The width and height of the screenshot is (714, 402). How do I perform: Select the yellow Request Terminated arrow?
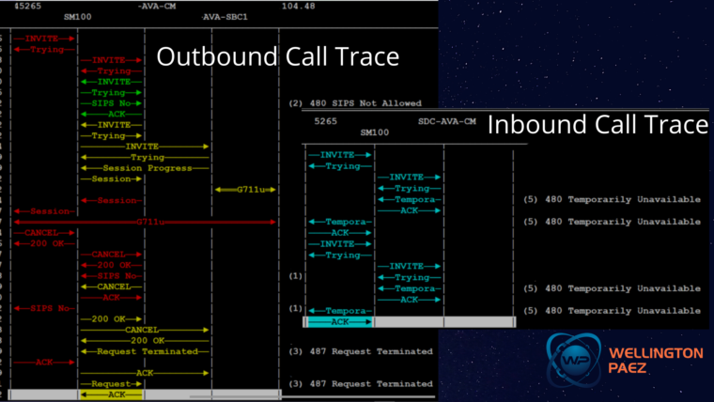[x=145, y=351]
